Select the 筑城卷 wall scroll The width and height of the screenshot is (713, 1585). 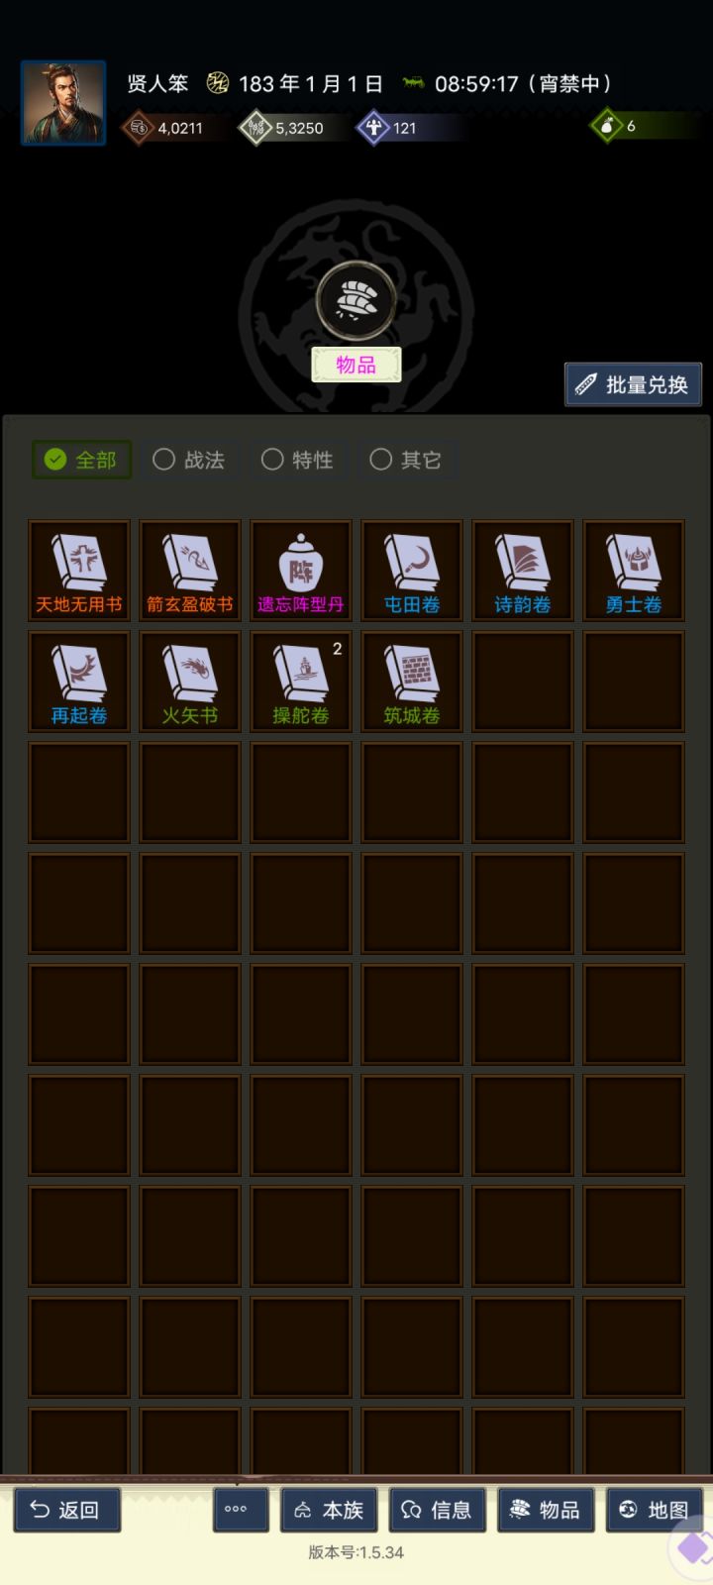[x=412, y=682]
